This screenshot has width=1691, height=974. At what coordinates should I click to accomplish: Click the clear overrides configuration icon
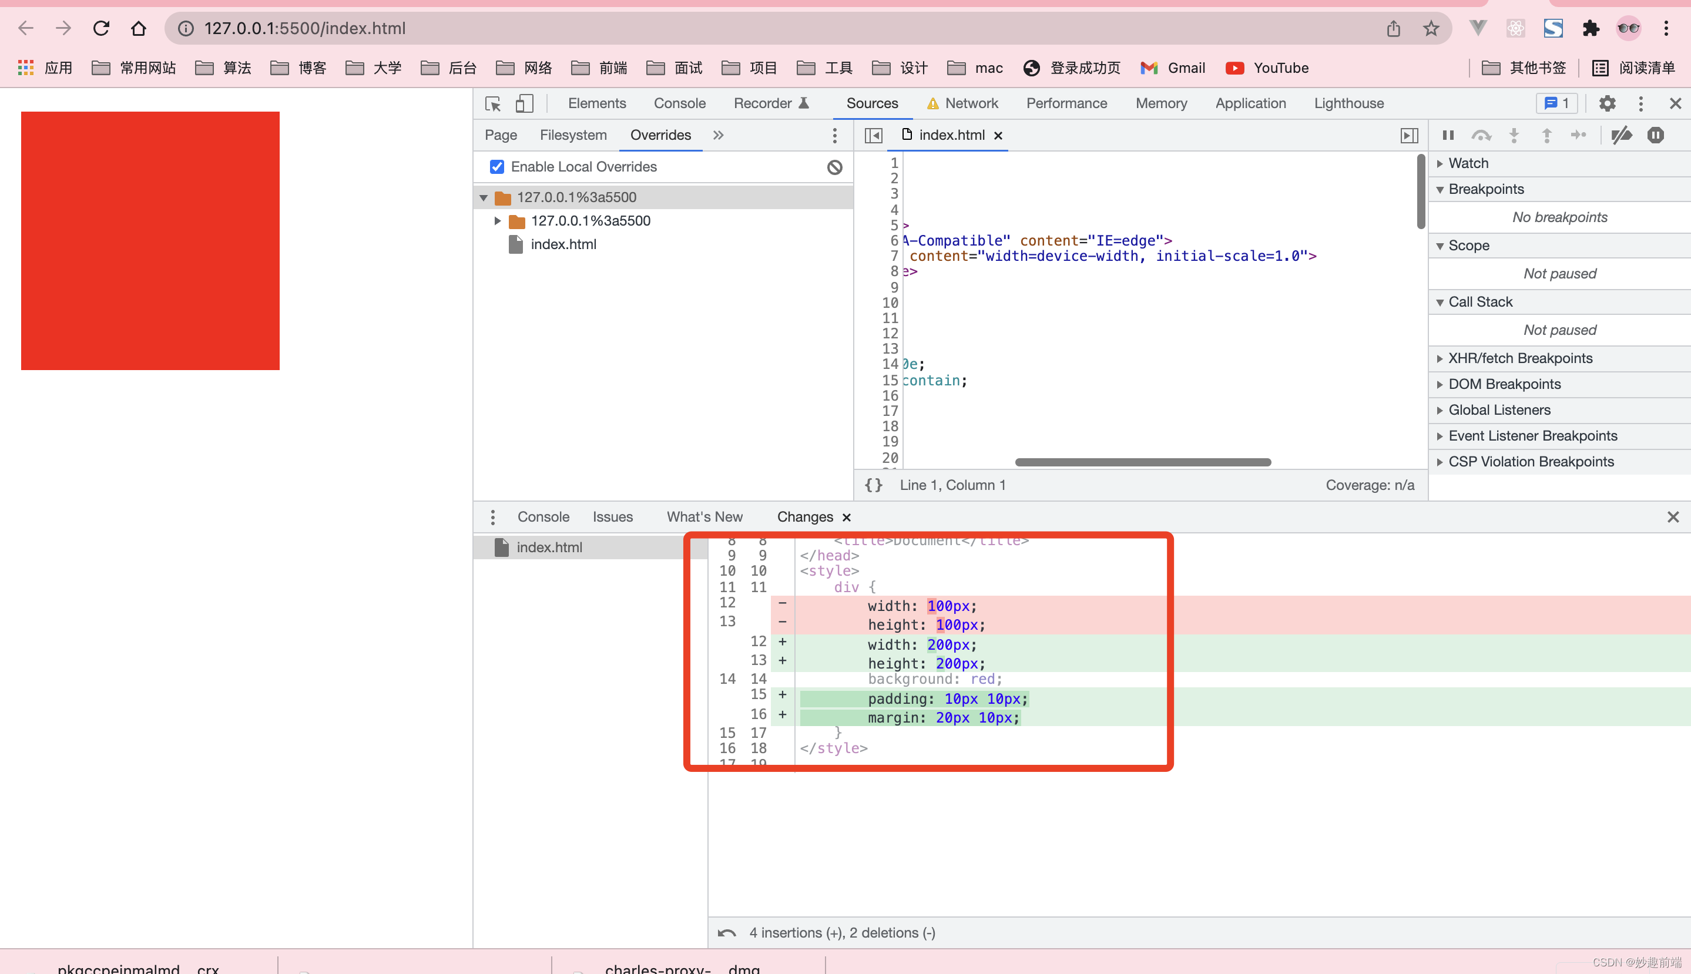pos(834,167)
